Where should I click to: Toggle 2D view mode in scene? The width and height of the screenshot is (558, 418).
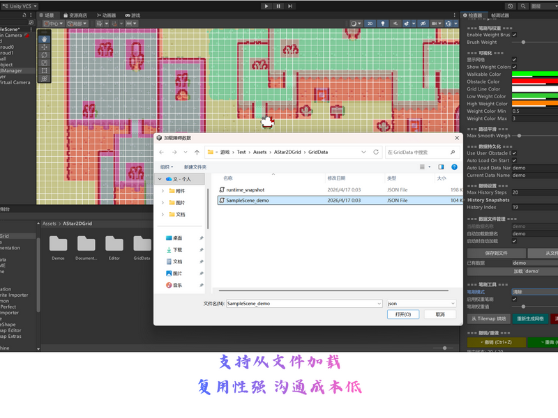(370, 24)
